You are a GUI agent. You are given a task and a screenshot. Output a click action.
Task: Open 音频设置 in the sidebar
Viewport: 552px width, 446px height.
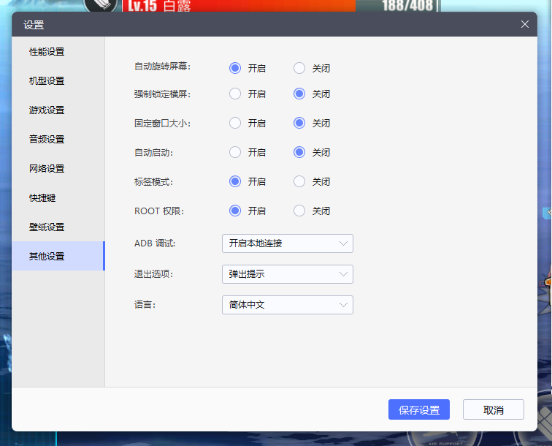(x=47, y=140)
